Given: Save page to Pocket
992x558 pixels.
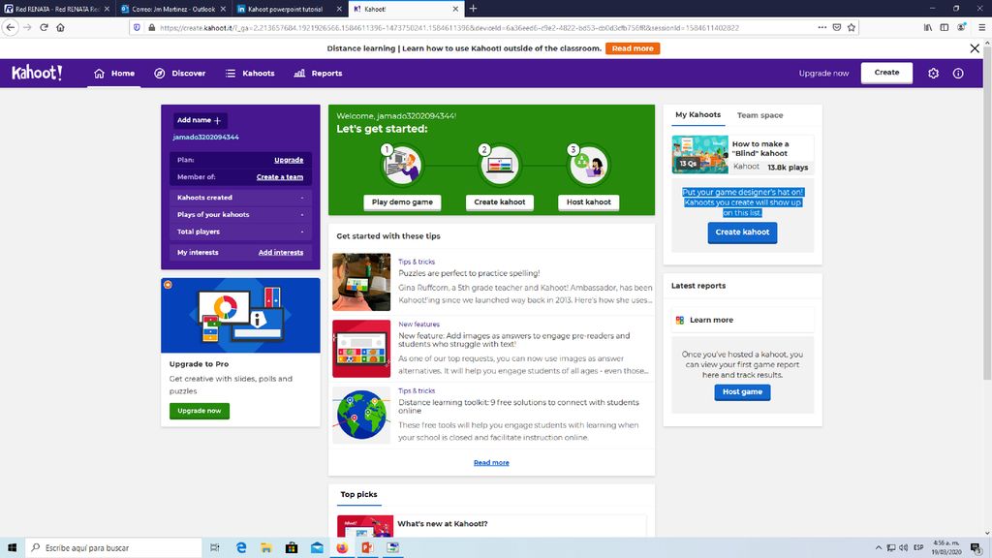Looking at the screenshot, I should (x=836, y=28).
